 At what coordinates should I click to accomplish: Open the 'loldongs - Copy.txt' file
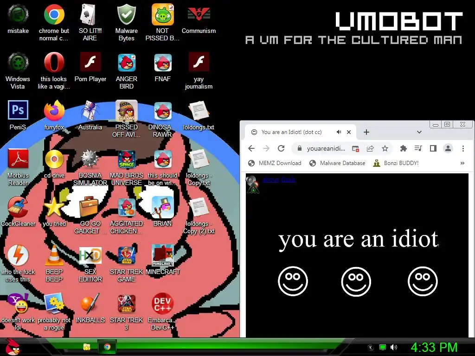tap(199, 159)
